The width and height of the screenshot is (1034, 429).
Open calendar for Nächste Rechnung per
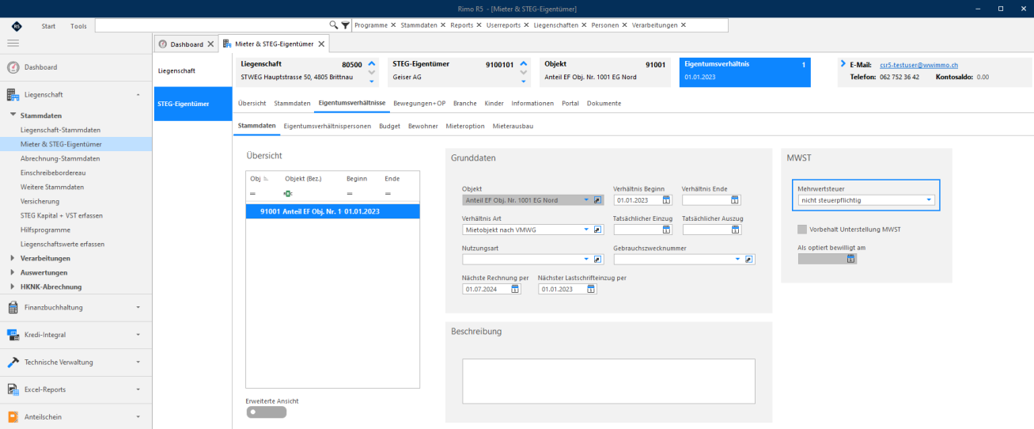pos(514,290)
